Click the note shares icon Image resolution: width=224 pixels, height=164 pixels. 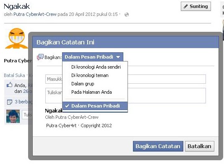[10, 102]
